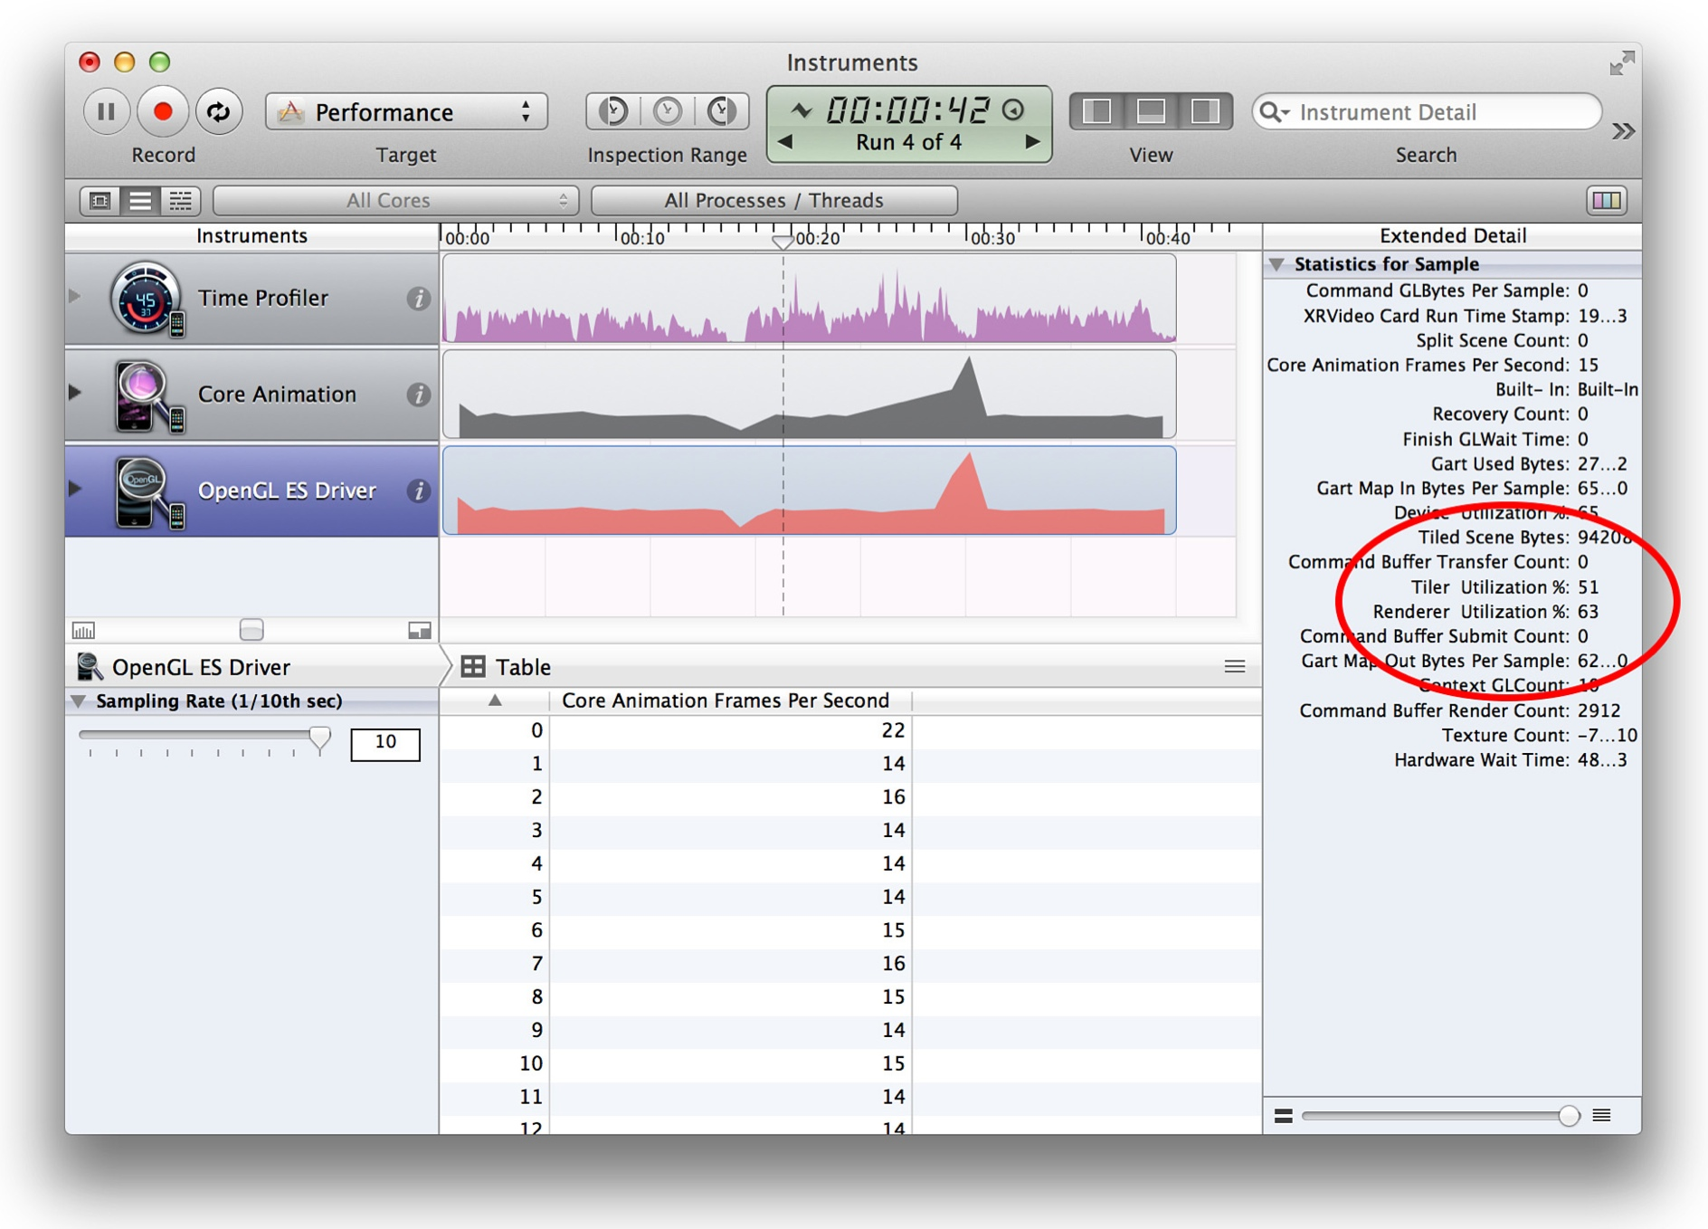Expand the OpenGL ES Driver track
Screen dimensions: 1708x1229
pos(75,489)
